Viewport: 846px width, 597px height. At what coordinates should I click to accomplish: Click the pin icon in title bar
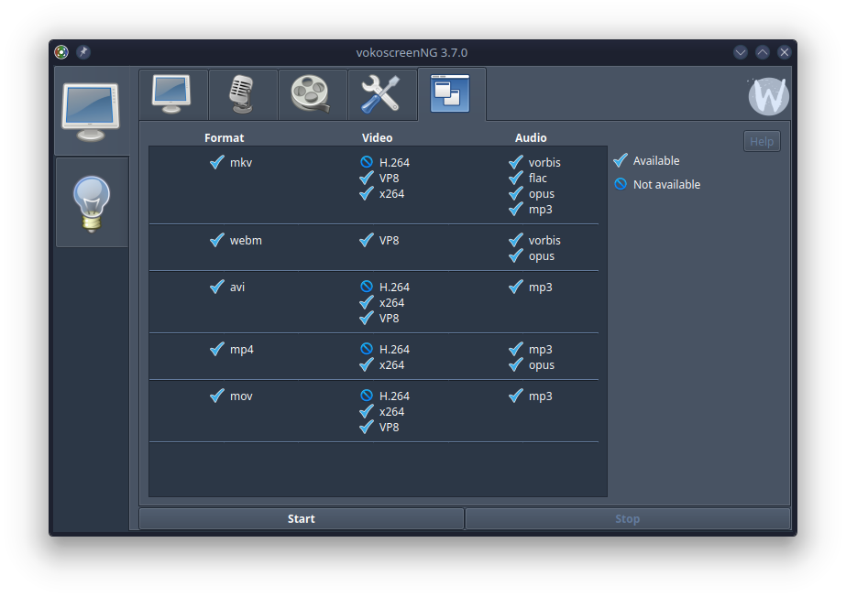pos(83,52)
